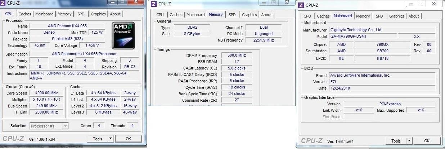445x149 pixels.
Task: Click the Chipset value 790GX
Action: tap(383, 44)
